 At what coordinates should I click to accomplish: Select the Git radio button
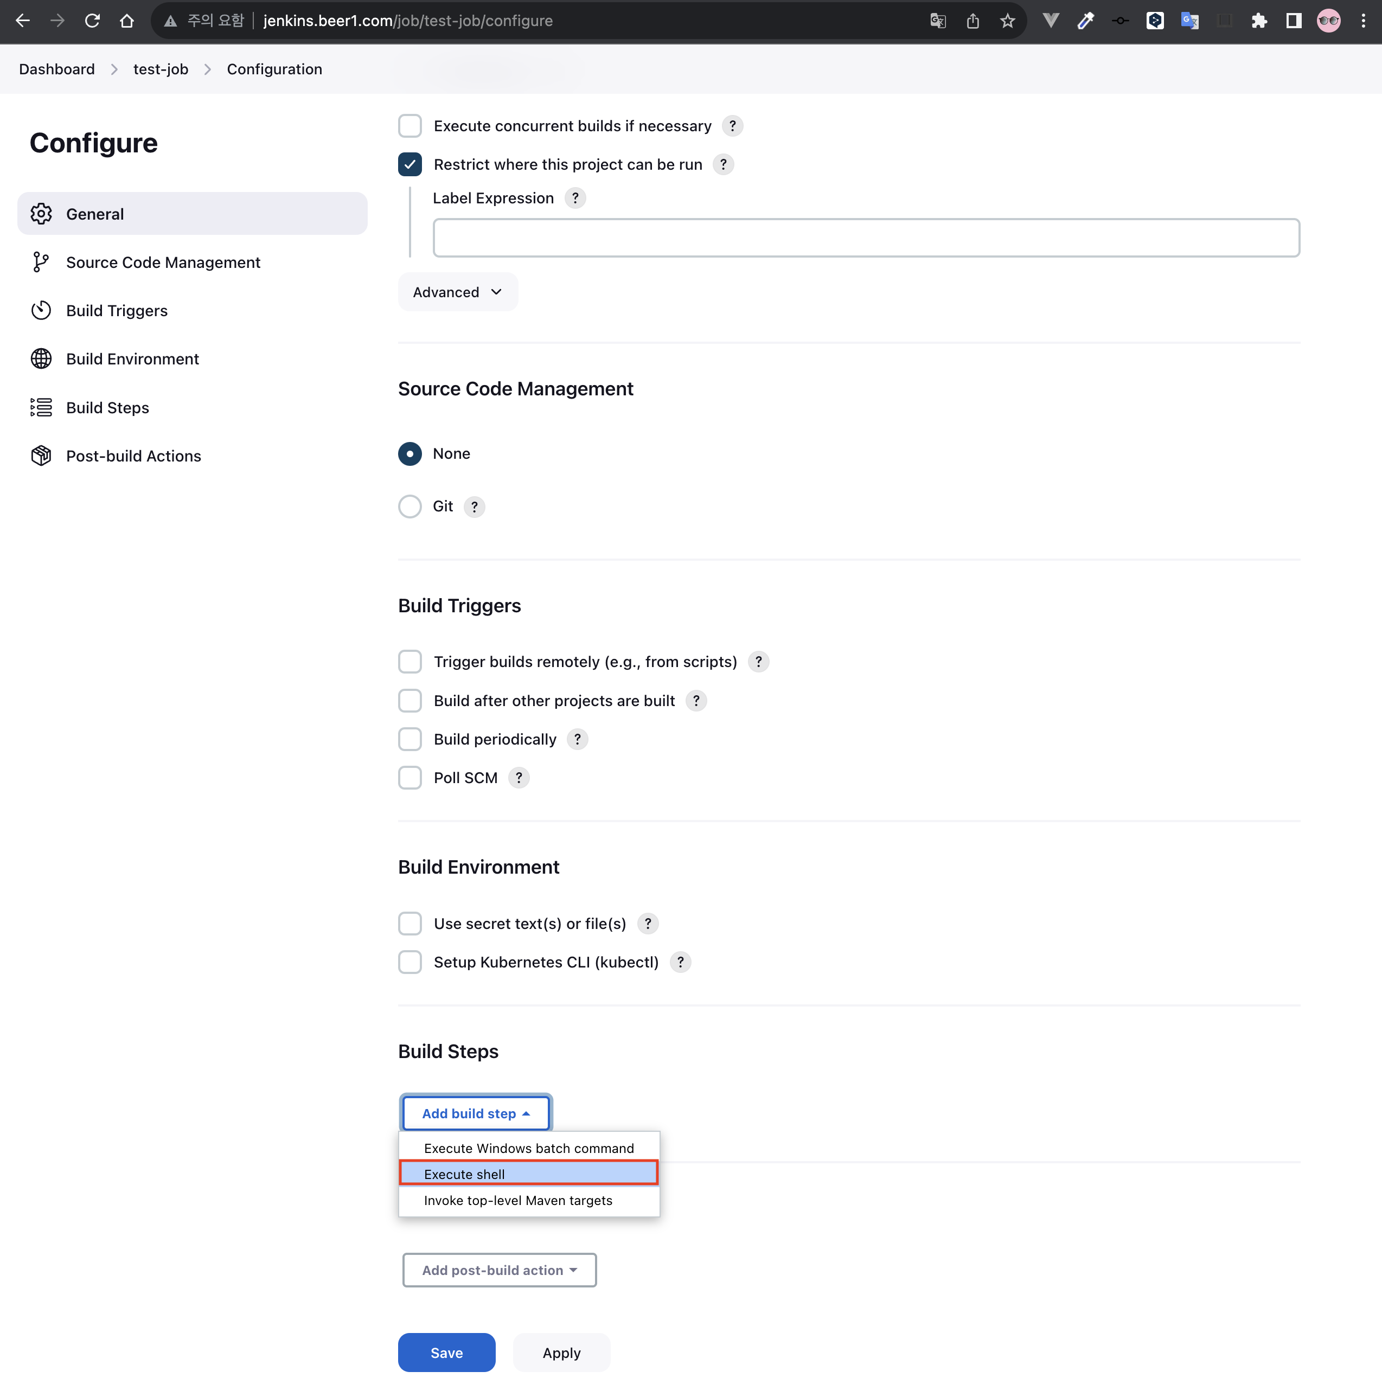(410, 506)
